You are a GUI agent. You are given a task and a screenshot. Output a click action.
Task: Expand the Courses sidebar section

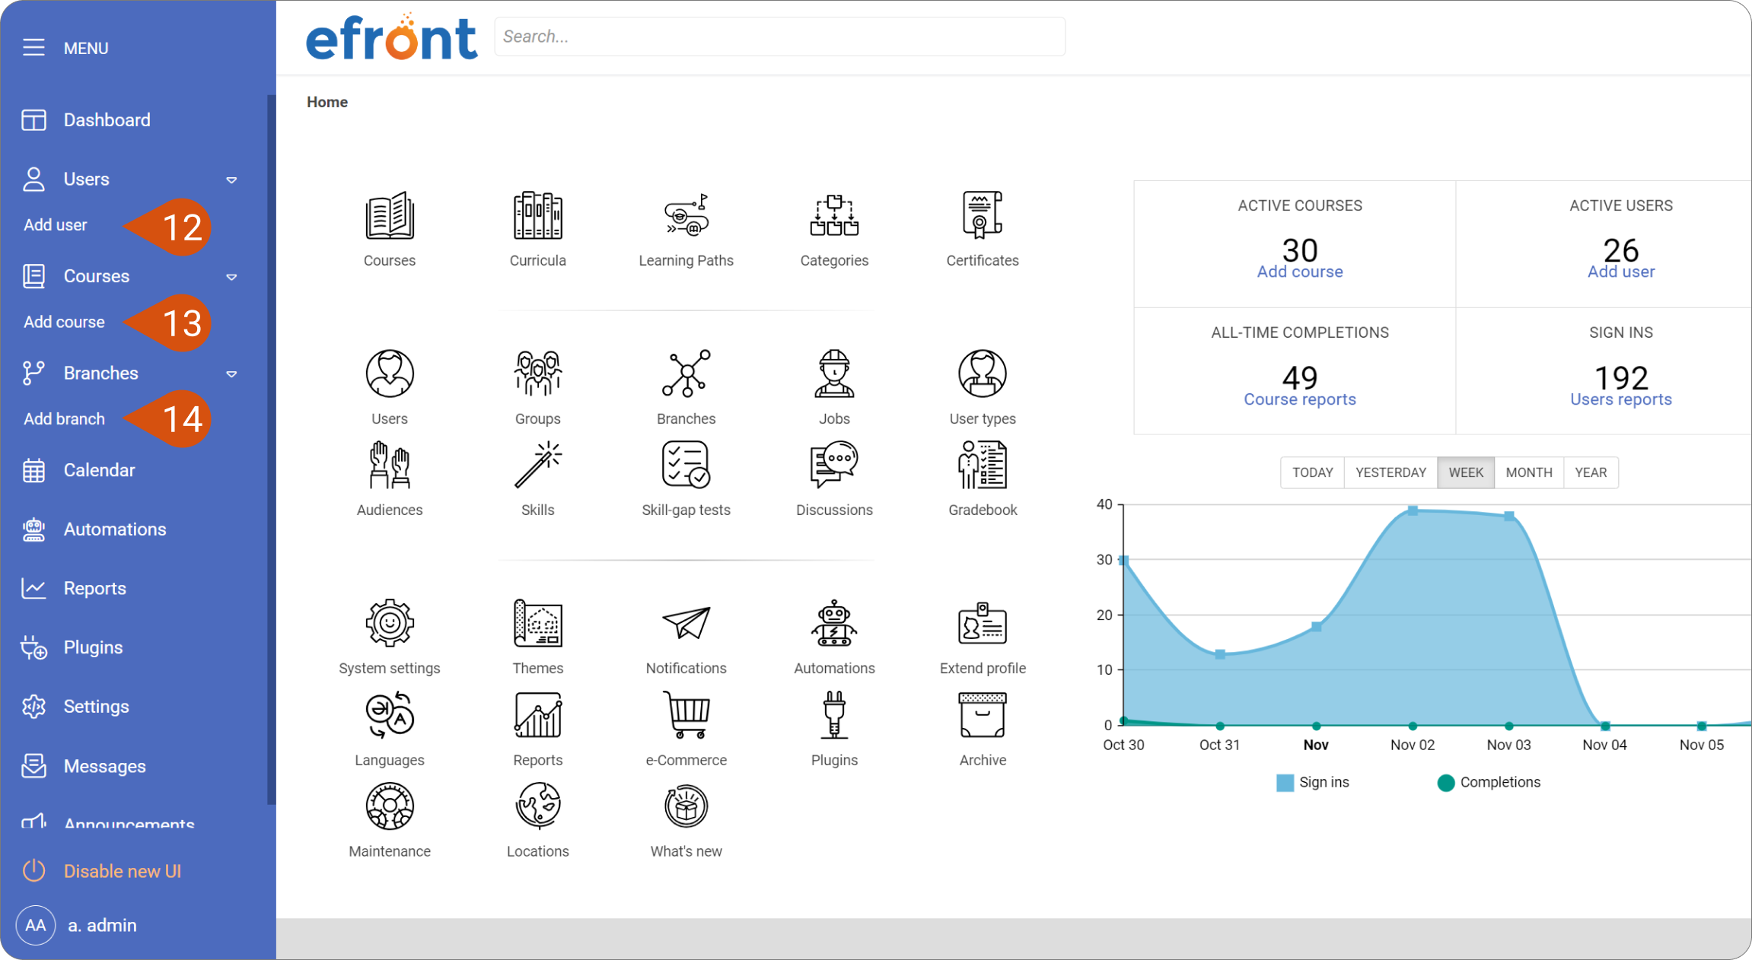pos(232,276)
